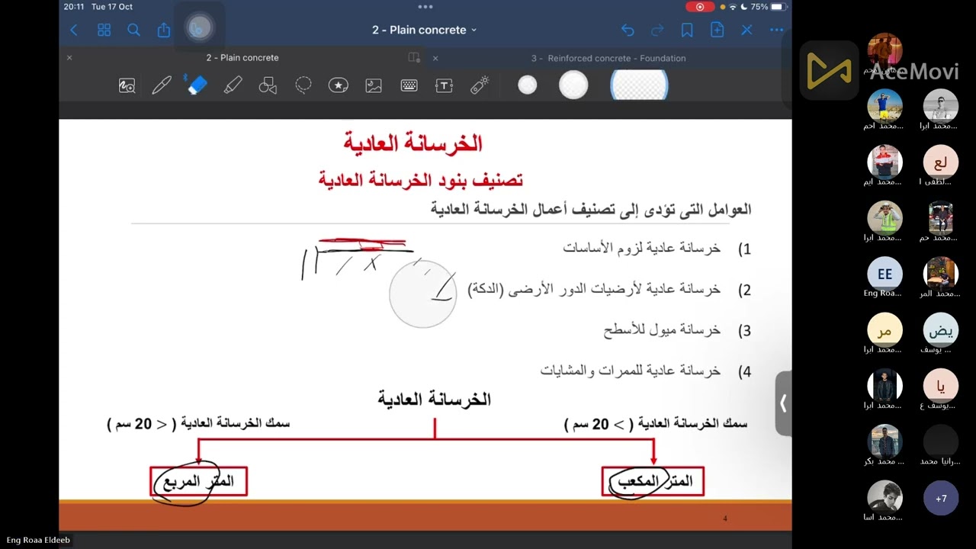
Task: Select the 'لع' participant avatar
Action: click(x=940, y=162)
